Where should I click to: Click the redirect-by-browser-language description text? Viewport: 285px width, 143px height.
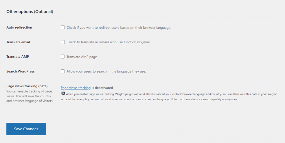[x=119, y=28]
